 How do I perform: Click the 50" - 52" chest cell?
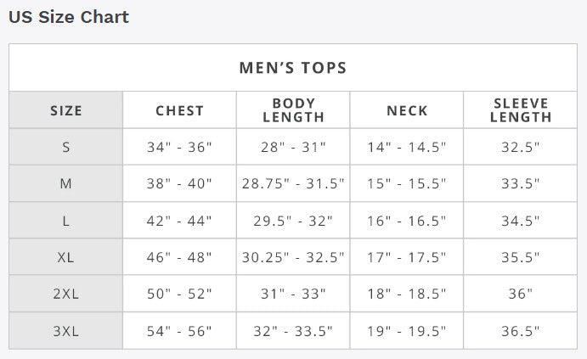point(179,294)
